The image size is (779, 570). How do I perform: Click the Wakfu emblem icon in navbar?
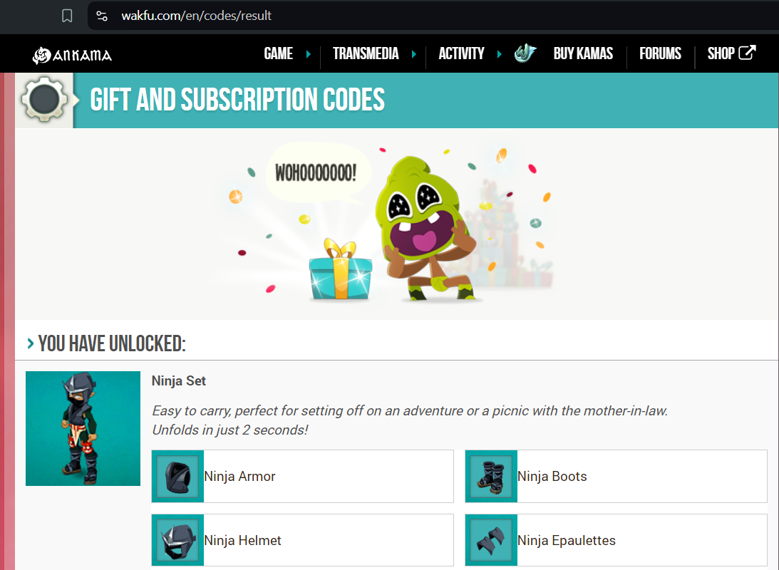pyautogui.click(x=525, y=53)
